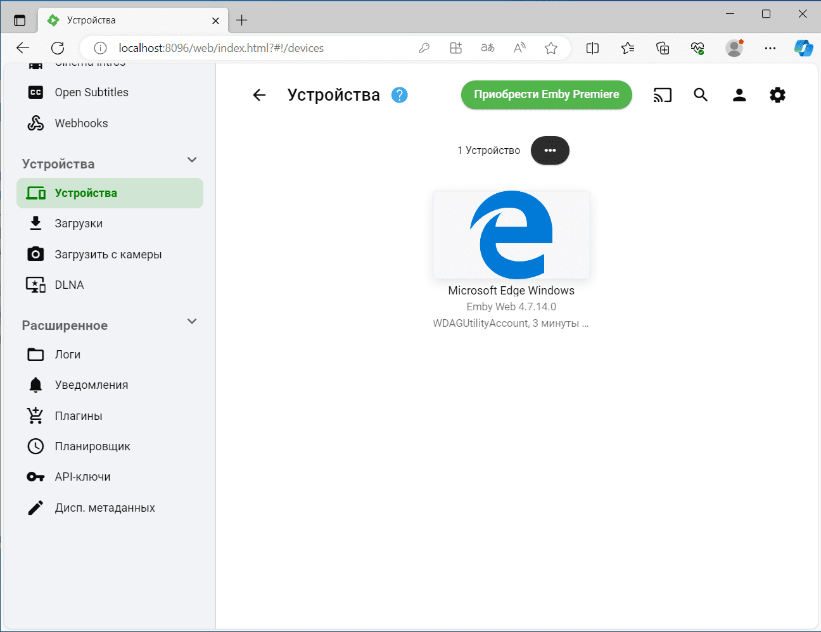Open Emby search
The height and width of the screenshot is (632, 821).
(701, 95)
